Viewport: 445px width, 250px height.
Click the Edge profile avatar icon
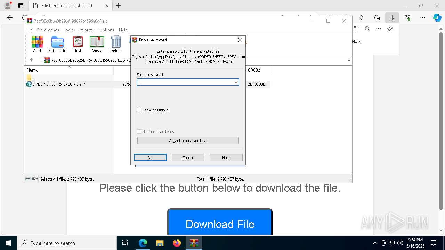[8, 6]
